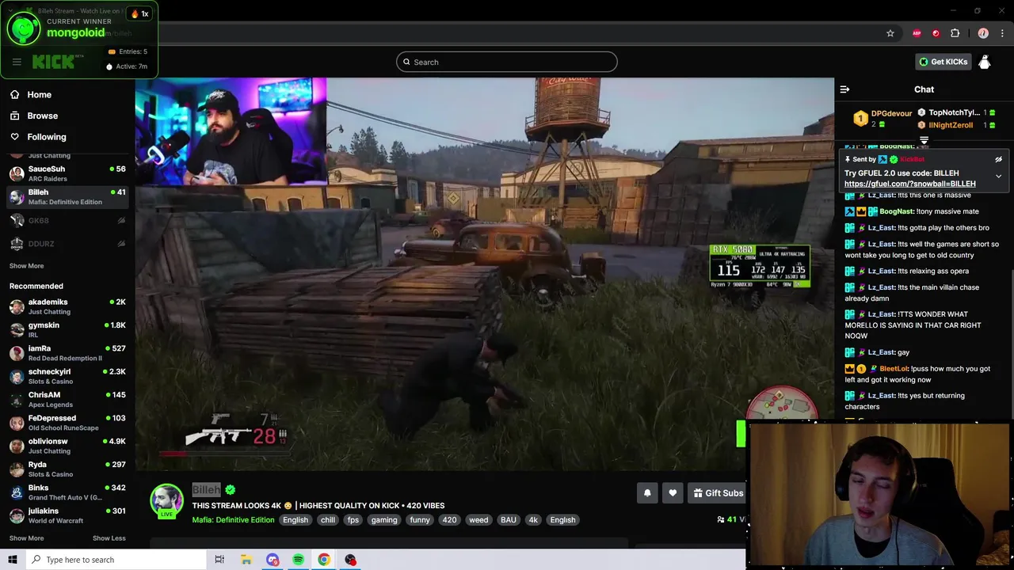
Task: Click the Gift Subs button
Action: (717, 493)
